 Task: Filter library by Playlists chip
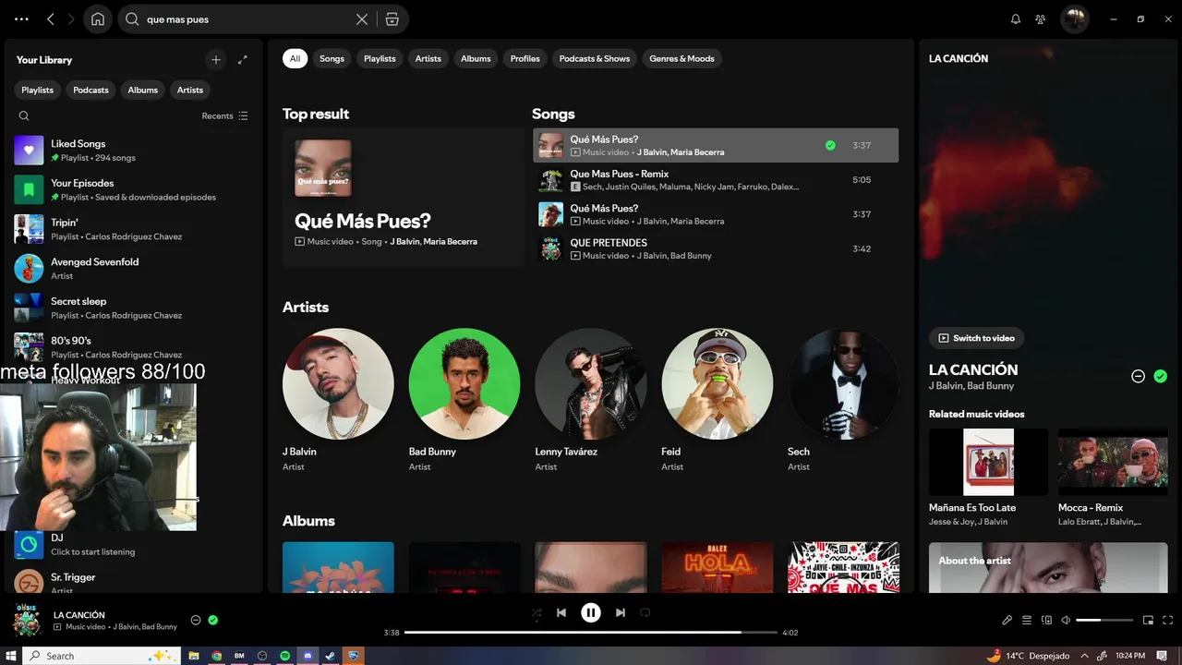tap(38, 91)
